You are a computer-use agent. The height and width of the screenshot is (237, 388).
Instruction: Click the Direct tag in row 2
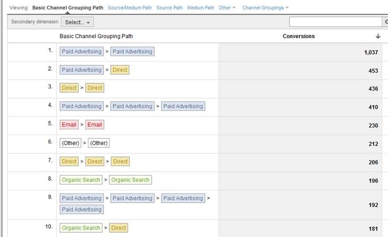[x=119, y=70]
